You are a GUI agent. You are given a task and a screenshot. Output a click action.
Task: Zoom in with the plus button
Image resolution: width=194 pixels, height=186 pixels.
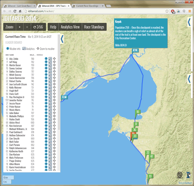coord(19,27)
